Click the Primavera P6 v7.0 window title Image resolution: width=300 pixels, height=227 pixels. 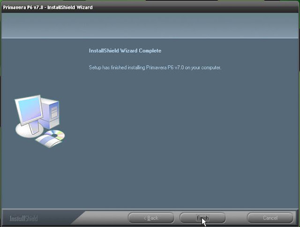pos(48,8)
